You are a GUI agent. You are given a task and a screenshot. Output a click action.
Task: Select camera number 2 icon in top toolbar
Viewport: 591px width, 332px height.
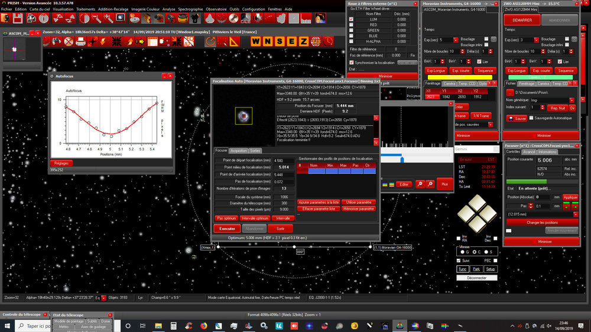click(x=158, y=18)
